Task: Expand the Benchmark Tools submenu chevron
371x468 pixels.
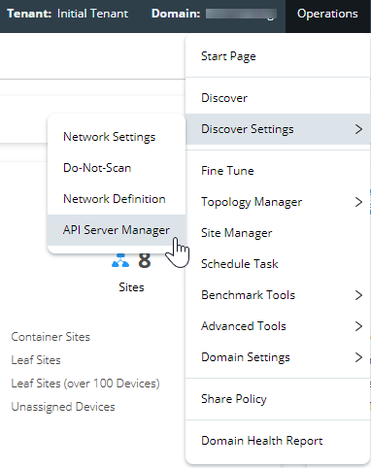Action: pos(358,295)
